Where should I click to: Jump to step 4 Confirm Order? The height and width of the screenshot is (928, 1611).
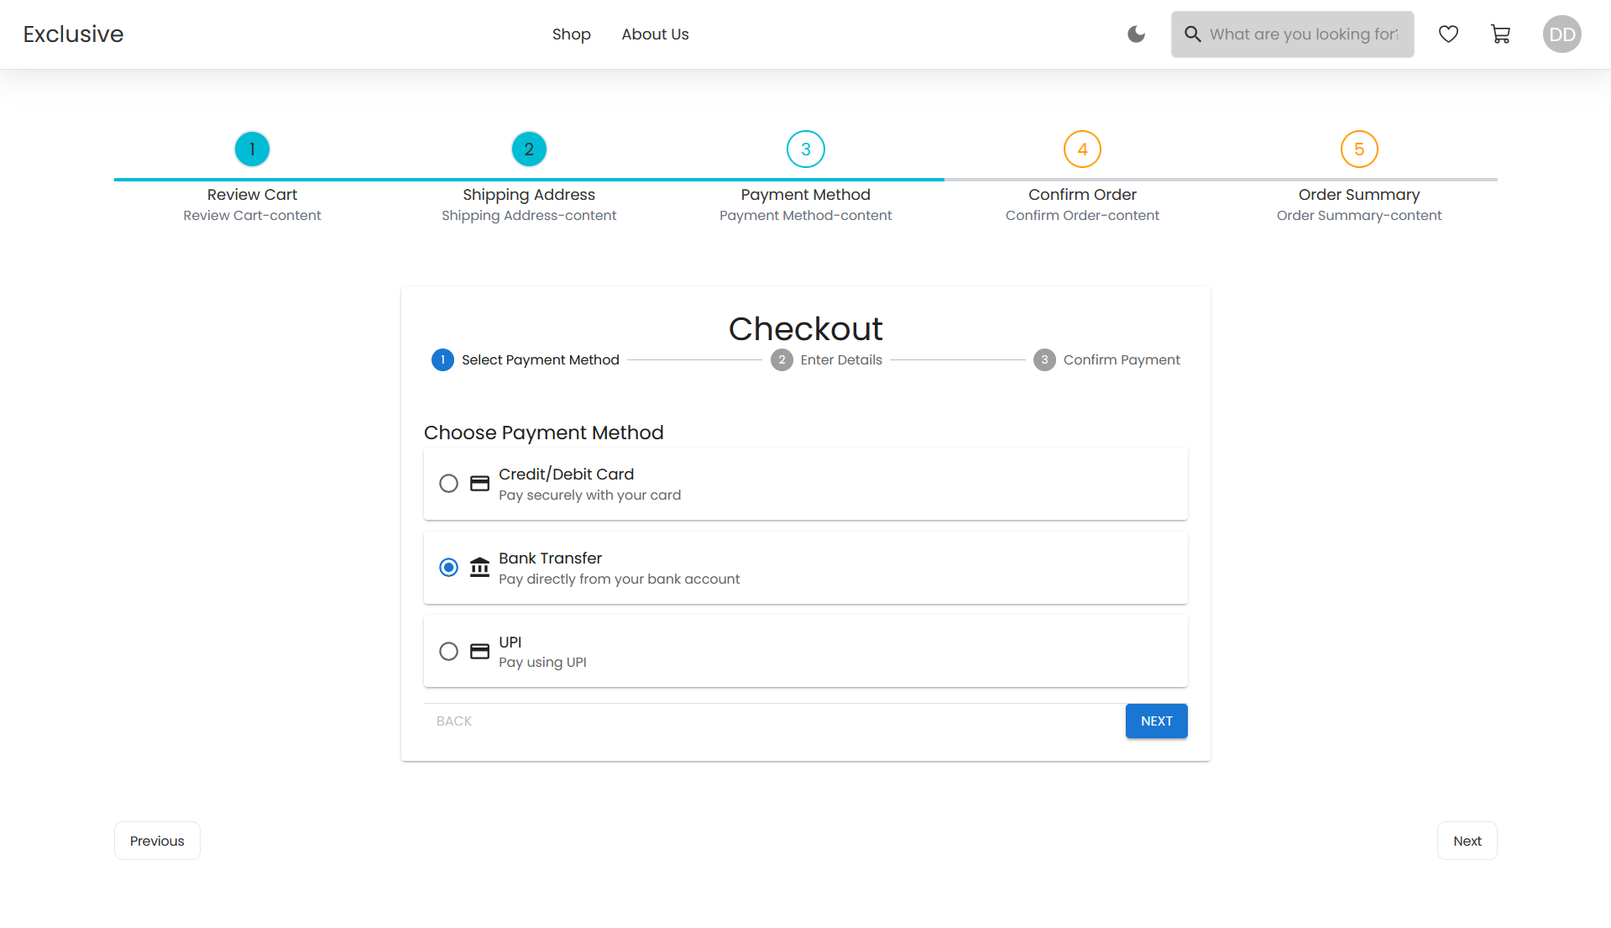pos(1082,149)
